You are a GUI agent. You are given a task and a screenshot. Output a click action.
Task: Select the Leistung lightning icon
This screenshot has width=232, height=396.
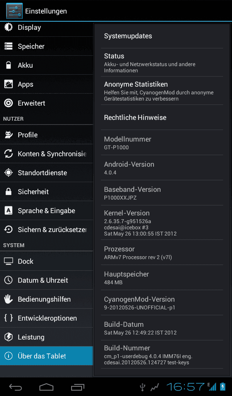[9, 337]
